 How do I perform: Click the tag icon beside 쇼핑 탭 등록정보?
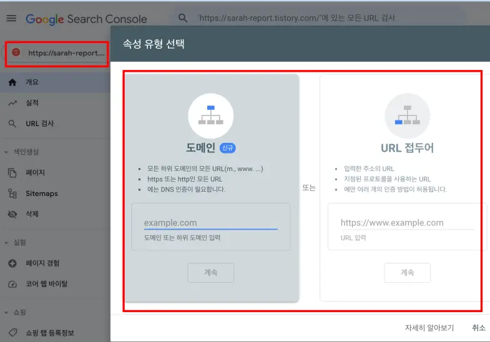coord(13,333)
